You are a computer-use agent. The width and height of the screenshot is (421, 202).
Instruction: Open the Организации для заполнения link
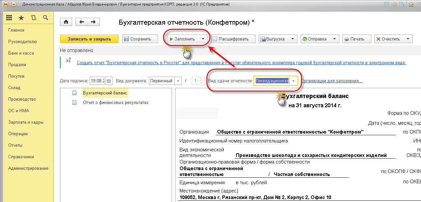[331, 81]
